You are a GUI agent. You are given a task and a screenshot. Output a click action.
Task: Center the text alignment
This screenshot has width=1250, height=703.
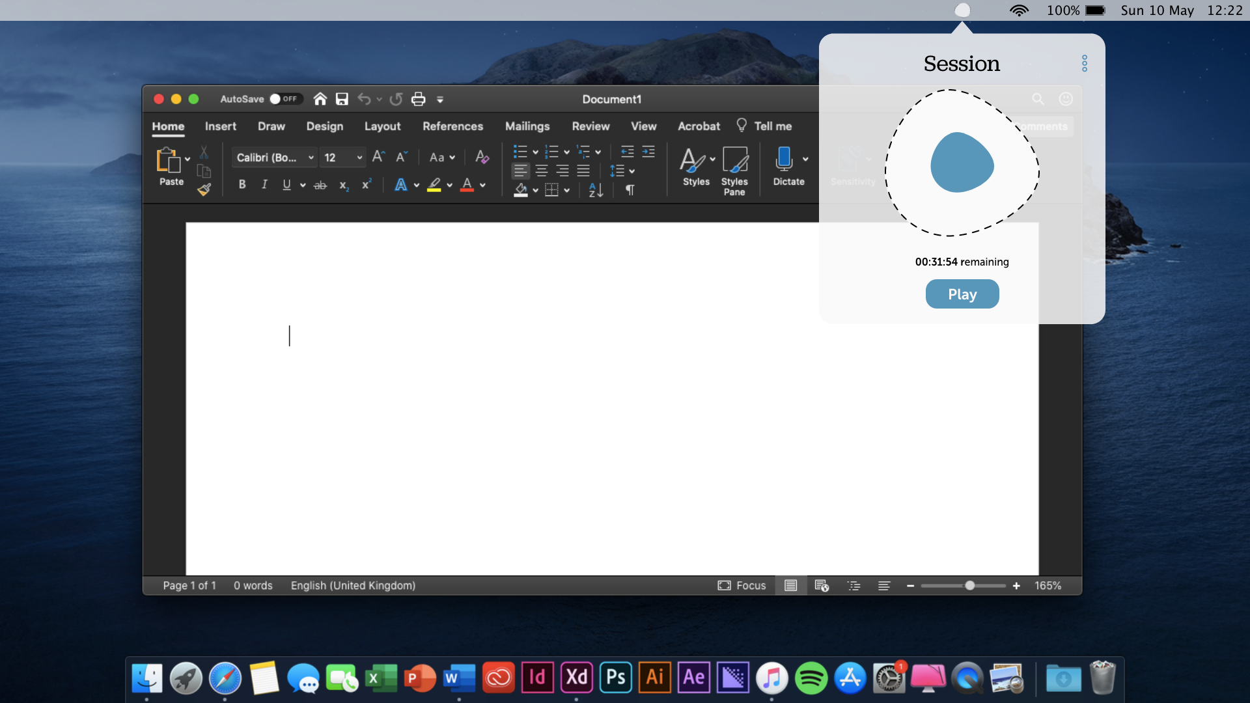tap(542, 171)
